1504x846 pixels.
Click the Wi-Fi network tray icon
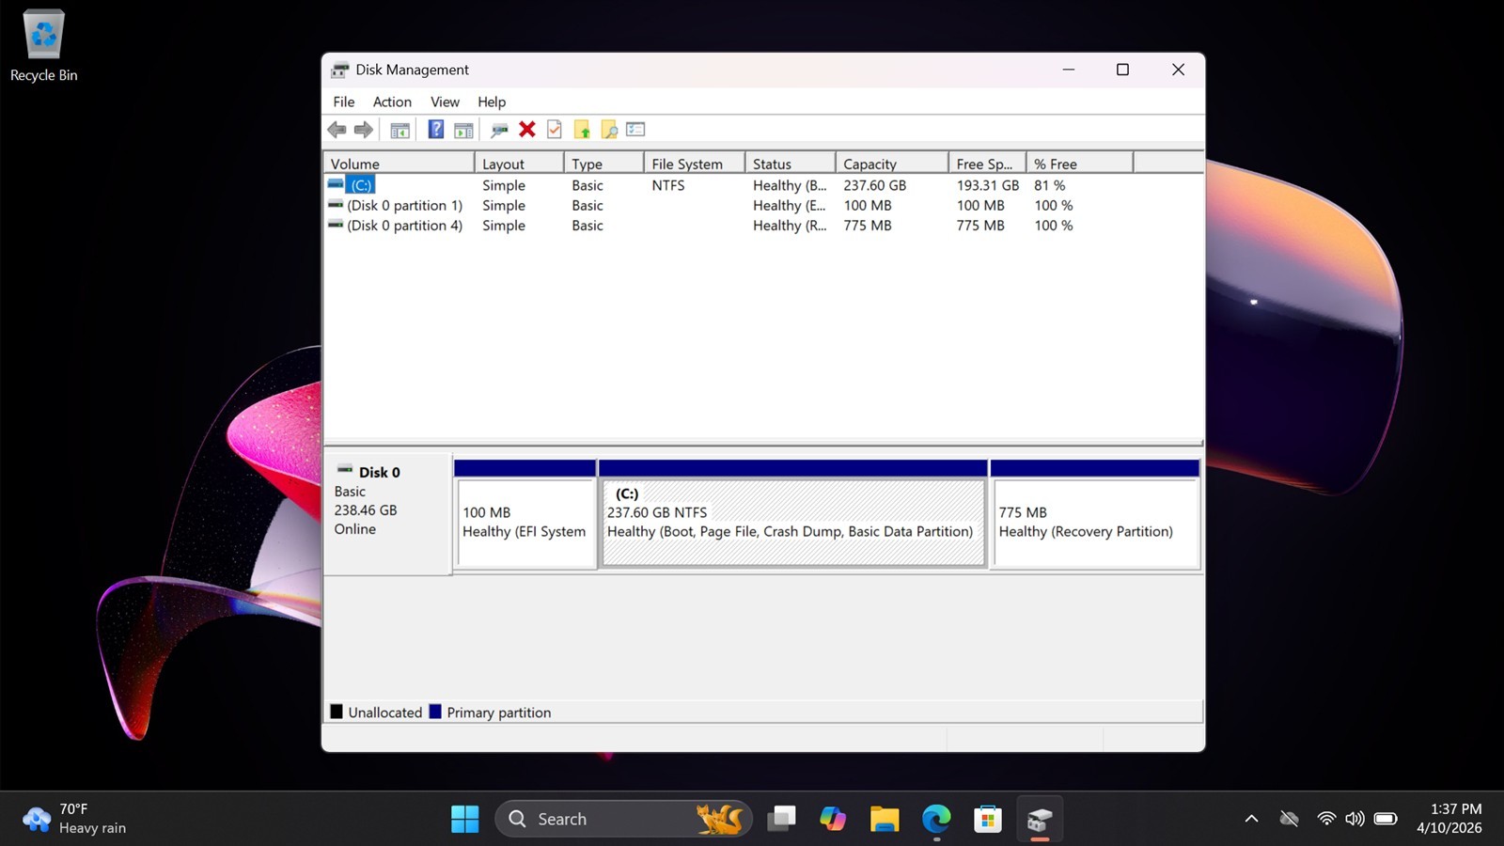coord(1326,819)
